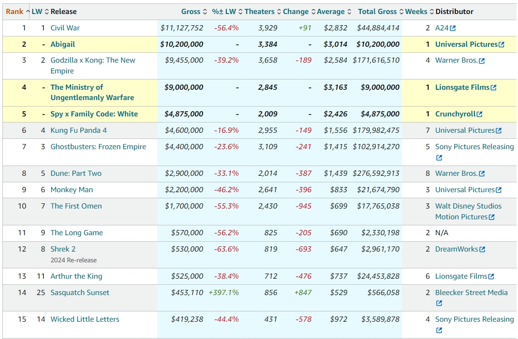Select Civil War theater change +91
The height and width of the screenshot is (339, 518).
tap(305, 28)
